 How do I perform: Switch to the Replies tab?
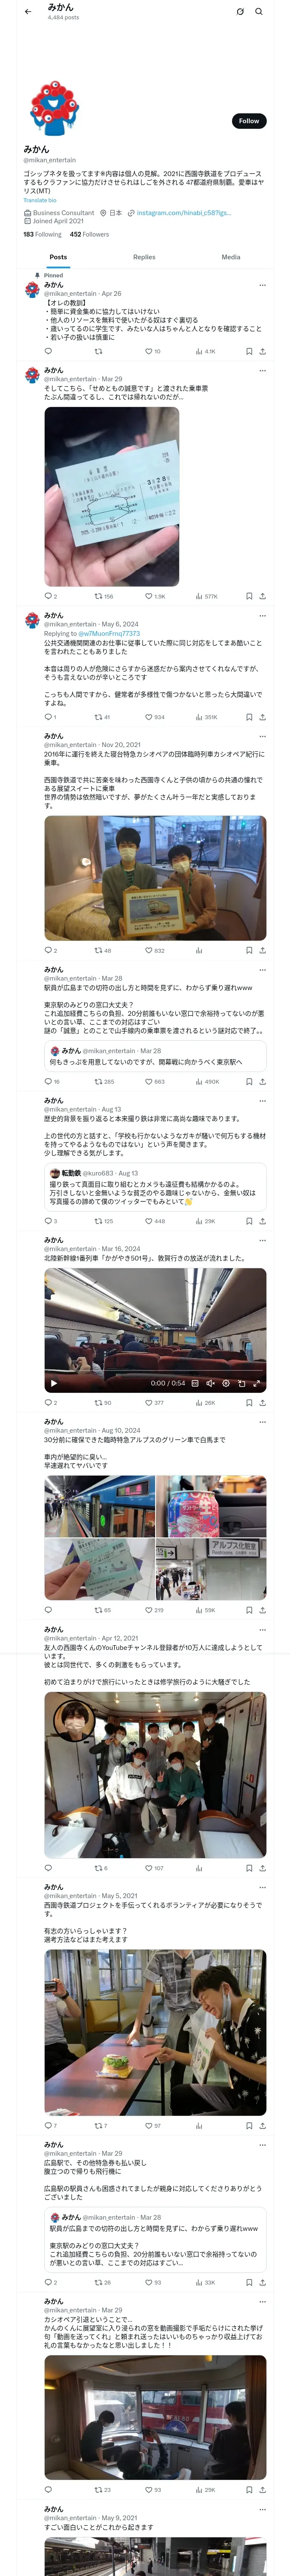[144, 257]
